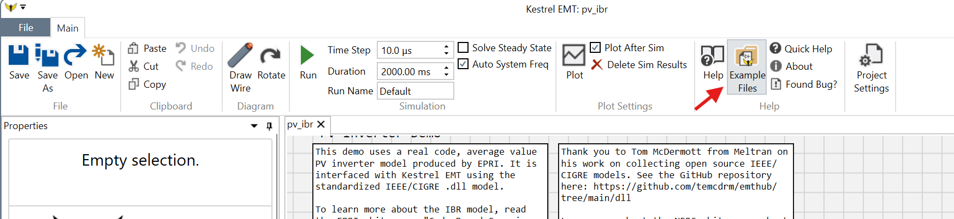Open the quick access toolbar dropdown arrow
This screenshot has width=954, height=219.
[x=23, y=7]
